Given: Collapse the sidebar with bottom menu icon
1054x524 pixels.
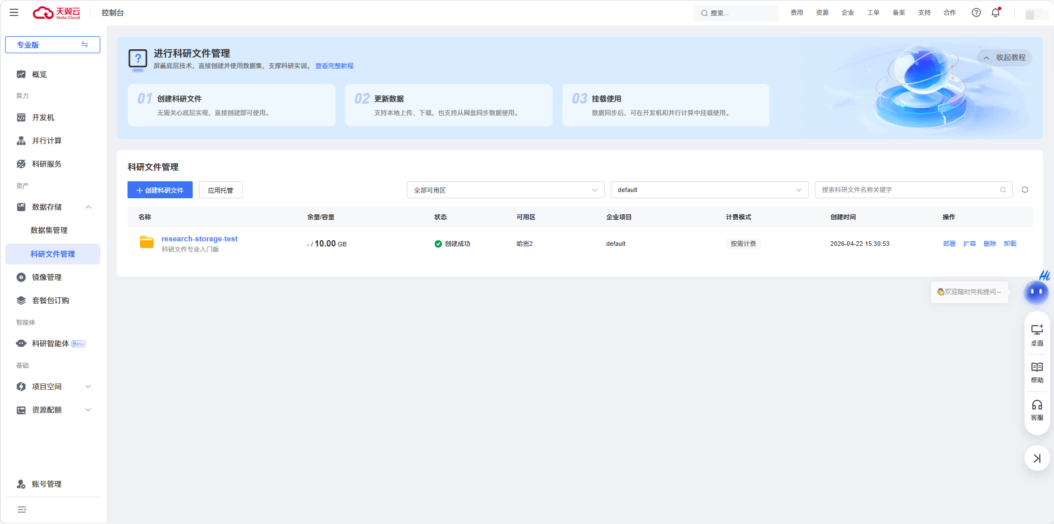Looking at the screenshot, I should [22, 509].
